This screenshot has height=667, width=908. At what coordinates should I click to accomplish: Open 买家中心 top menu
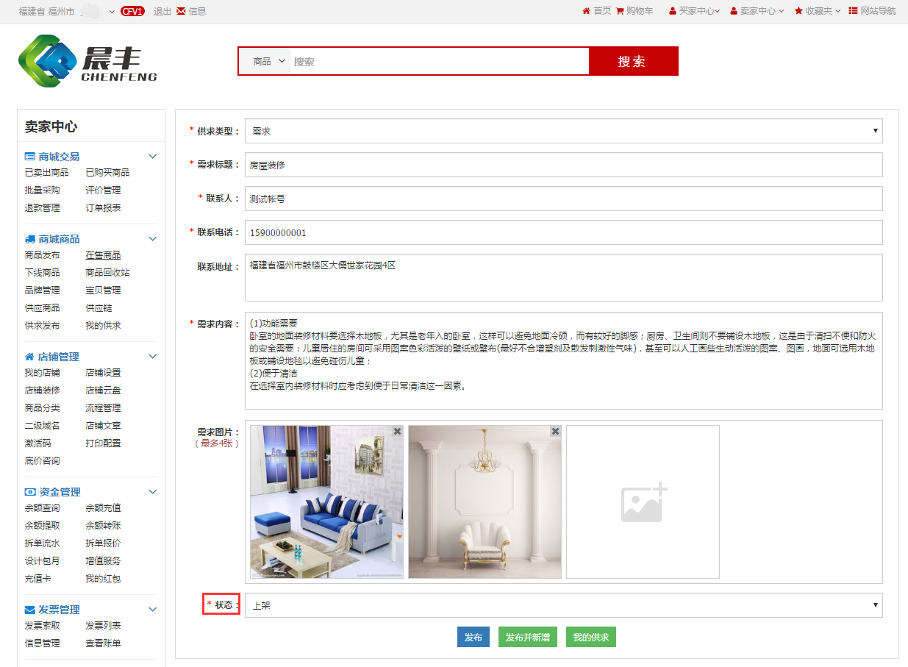click(696, 11)
